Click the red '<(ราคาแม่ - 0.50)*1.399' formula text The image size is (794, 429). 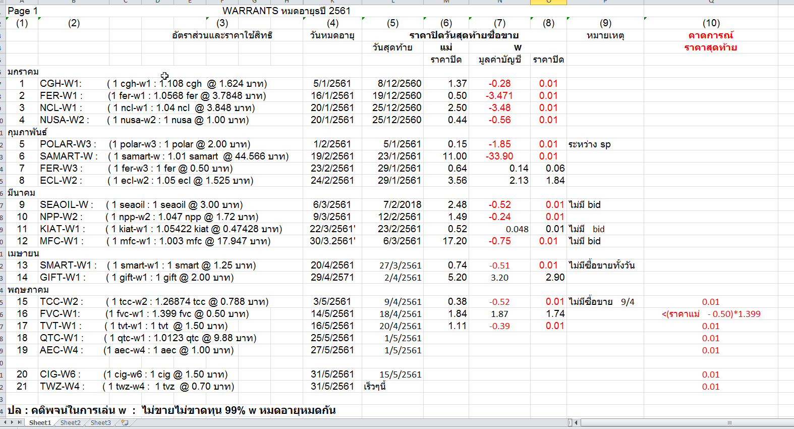[x=711, y=314]
